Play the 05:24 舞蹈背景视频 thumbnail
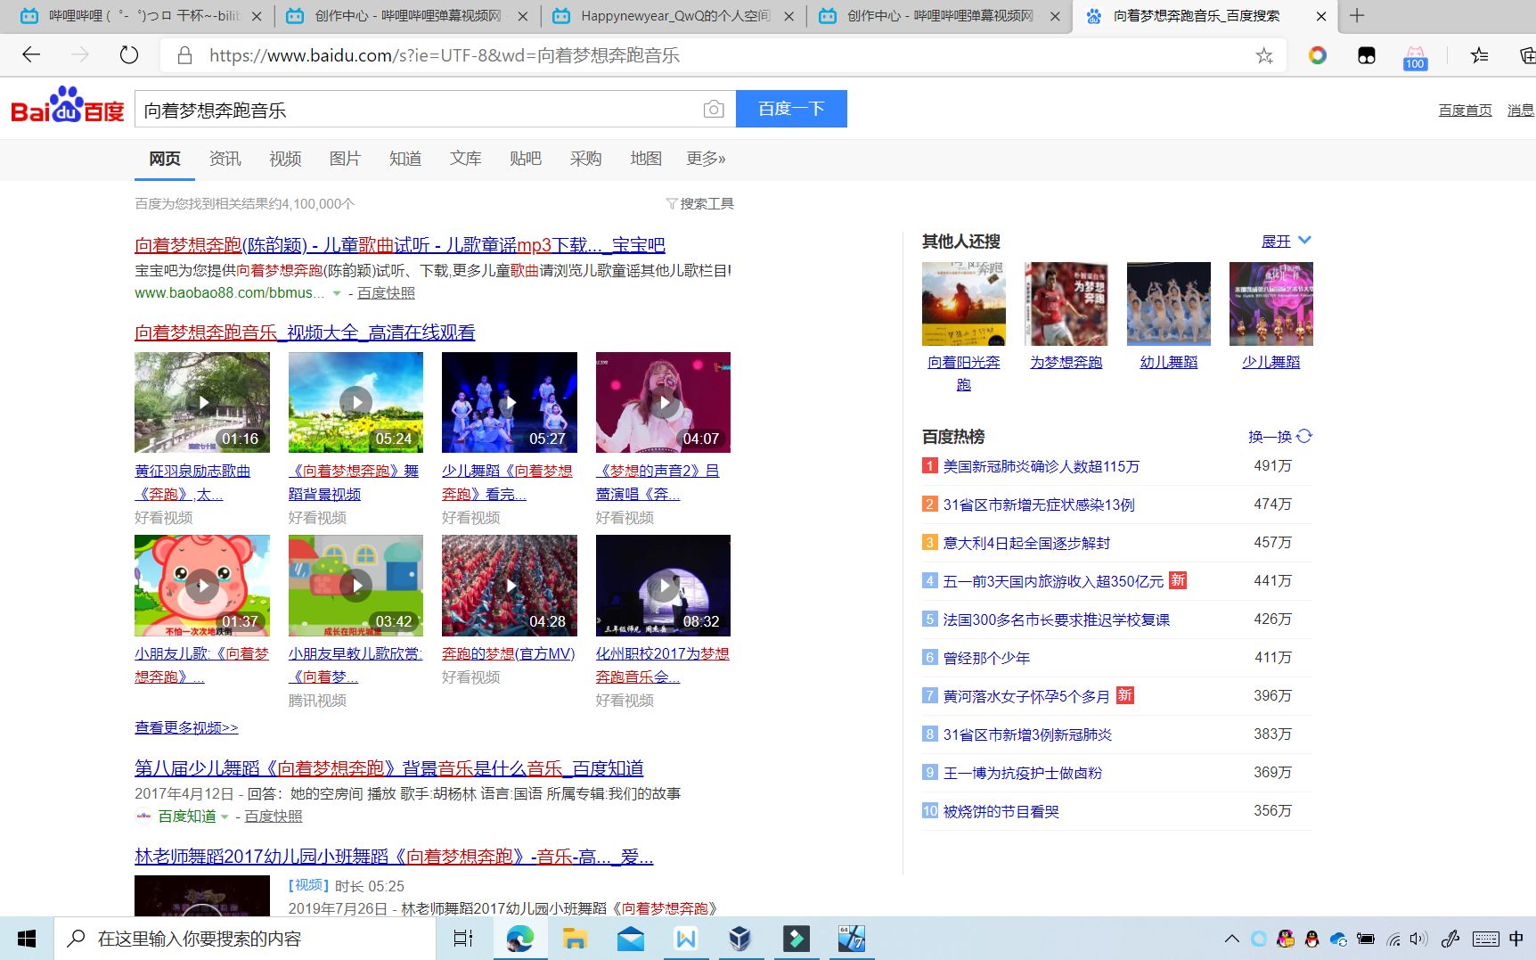This screenshot has width=1536, height=960. [x=355, y=403]
